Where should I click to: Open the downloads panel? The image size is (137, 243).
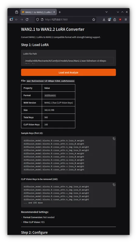(x=104, y=19)
